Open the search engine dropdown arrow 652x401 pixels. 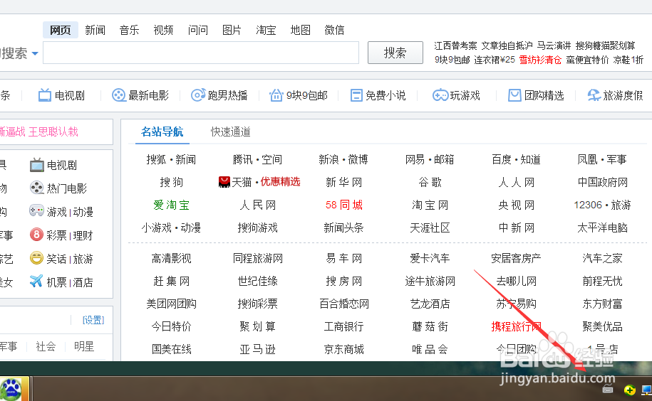click(35, 53)
